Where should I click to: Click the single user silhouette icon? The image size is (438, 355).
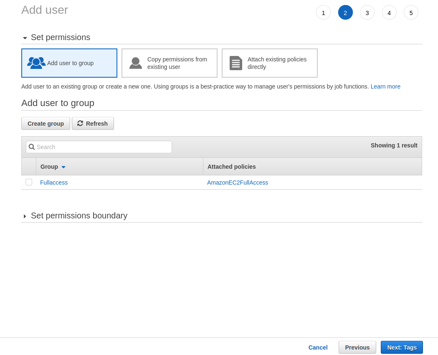point(136,63)
